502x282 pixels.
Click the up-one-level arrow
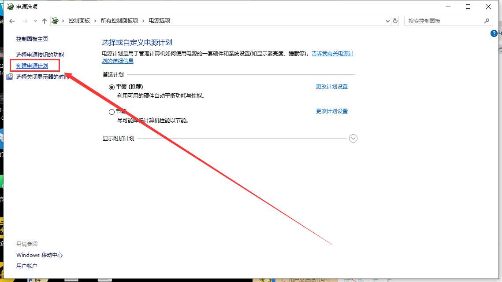pyautogui.click(x=44, y=21)
